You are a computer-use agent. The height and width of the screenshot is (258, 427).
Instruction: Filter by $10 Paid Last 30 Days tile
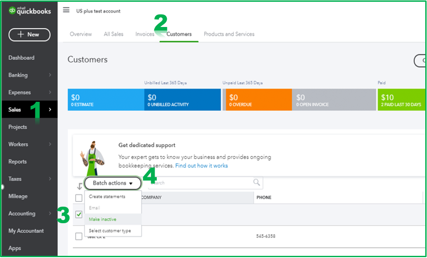(x=402, y=100)
